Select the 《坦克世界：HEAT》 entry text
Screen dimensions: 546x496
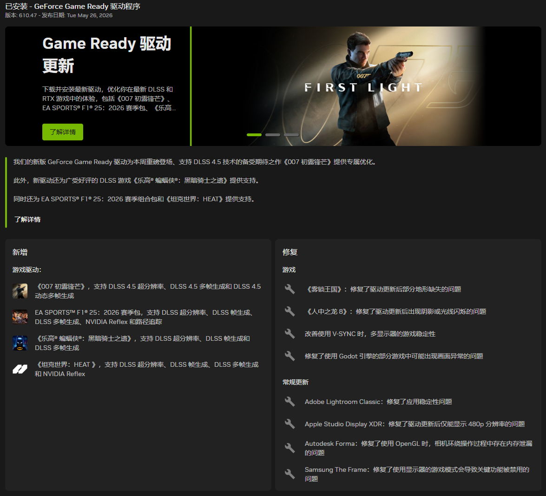pos(146,369)
